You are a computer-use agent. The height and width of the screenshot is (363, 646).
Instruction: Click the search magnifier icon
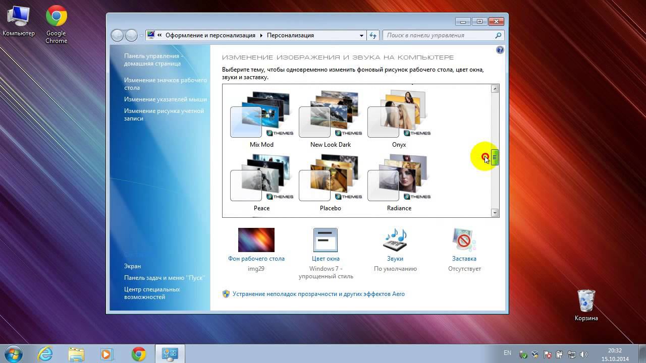pos(498,35)
